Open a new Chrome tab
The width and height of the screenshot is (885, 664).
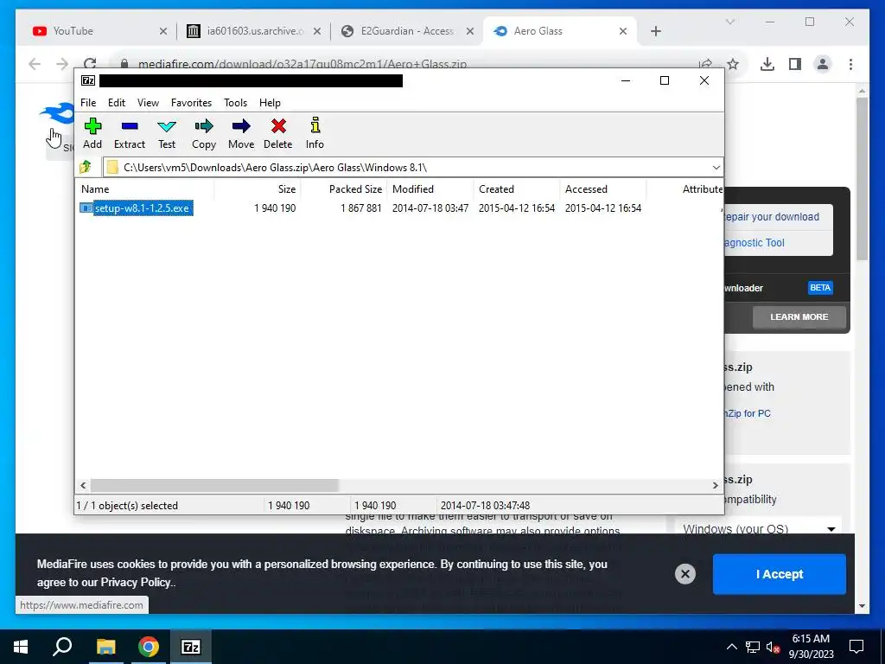coord(656,31)
